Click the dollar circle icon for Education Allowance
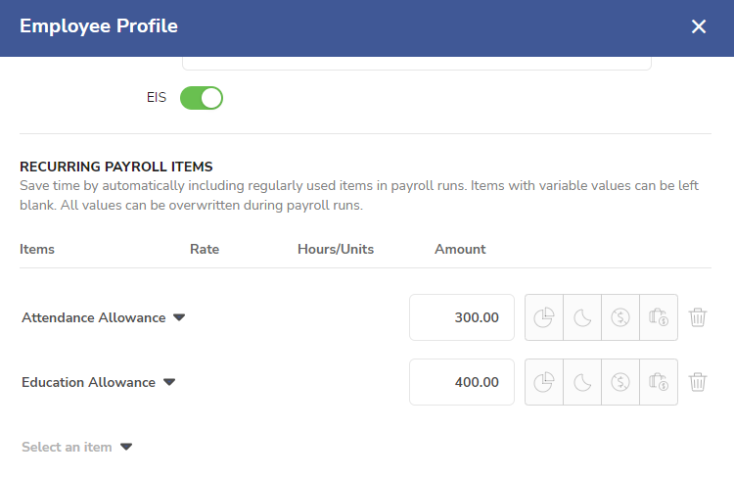Image resolution: width=734 pixels, height=479 pixels. (620, 382)
